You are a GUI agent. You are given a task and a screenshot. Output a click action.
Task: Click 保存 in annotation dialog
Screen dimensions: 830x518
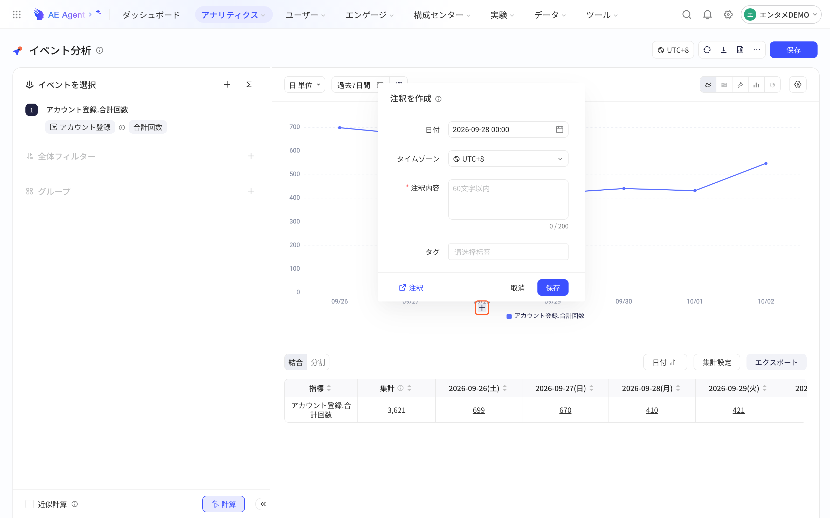click(552, 287)
